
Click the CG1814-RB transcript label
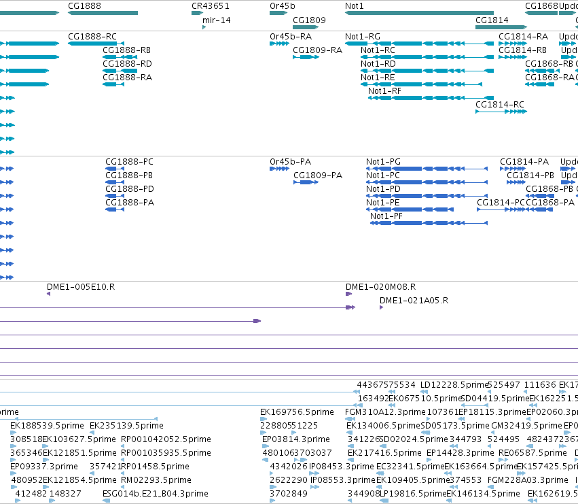[x=522, y=50]
